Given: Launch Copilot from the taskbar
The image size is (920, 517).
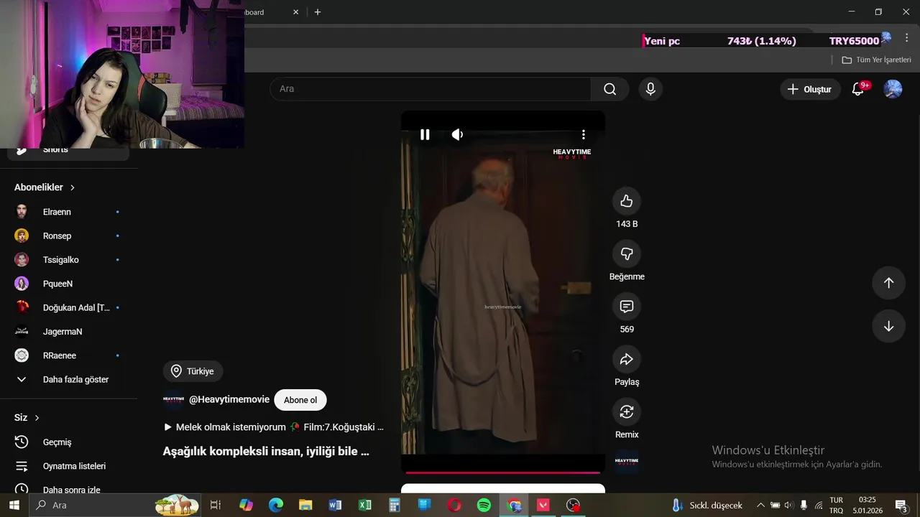Looking at the screenshot, I should (246, 506).
